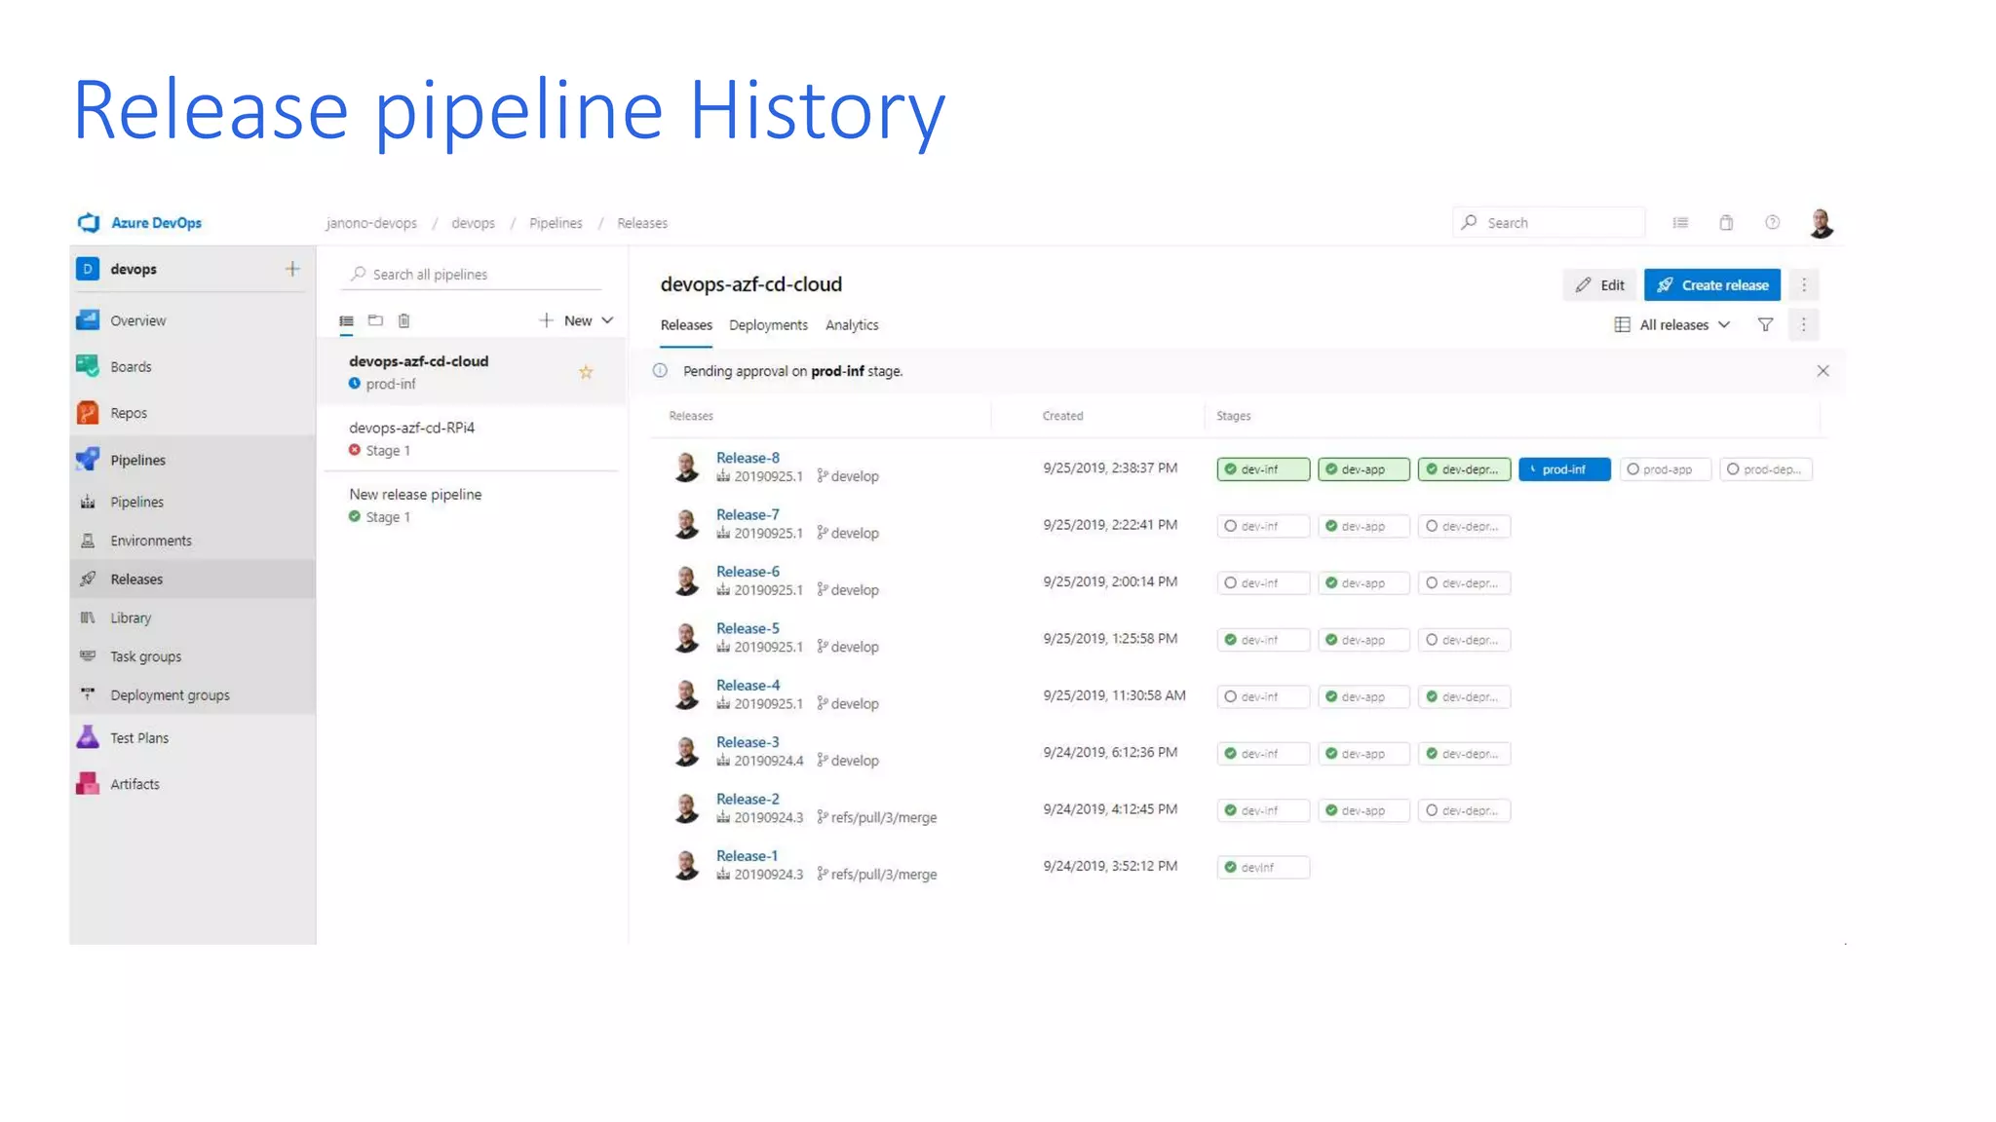Open the Repos section icon
Screen dimensions: 1996x1122
click(88, 413)
